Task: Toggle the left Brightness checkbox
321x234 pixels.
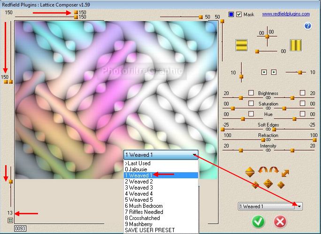Action: [x=251, y=93]
